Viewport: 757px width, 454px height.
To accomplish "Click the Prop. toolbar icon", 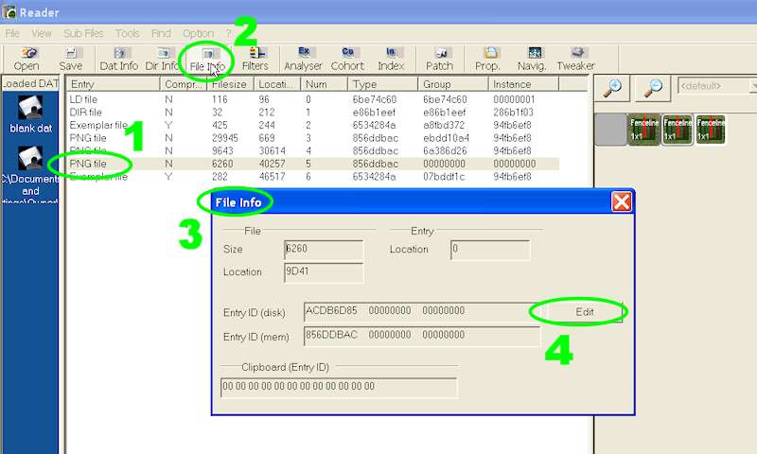I will click(x=487, y=59).
